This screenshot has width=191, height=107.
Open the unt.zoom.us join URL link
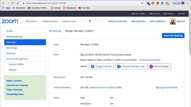(106, 87)
